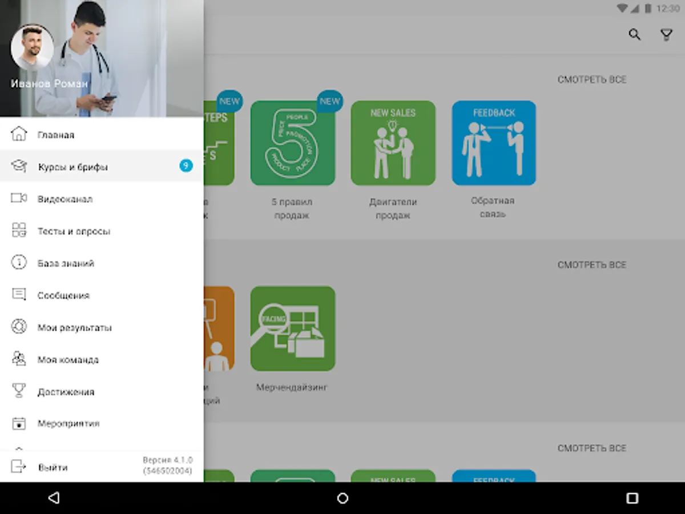Tap the graduation cap icon beside Курсы и брифы
Viewport: 685px width, 514px height.
(x=19, y=167)
